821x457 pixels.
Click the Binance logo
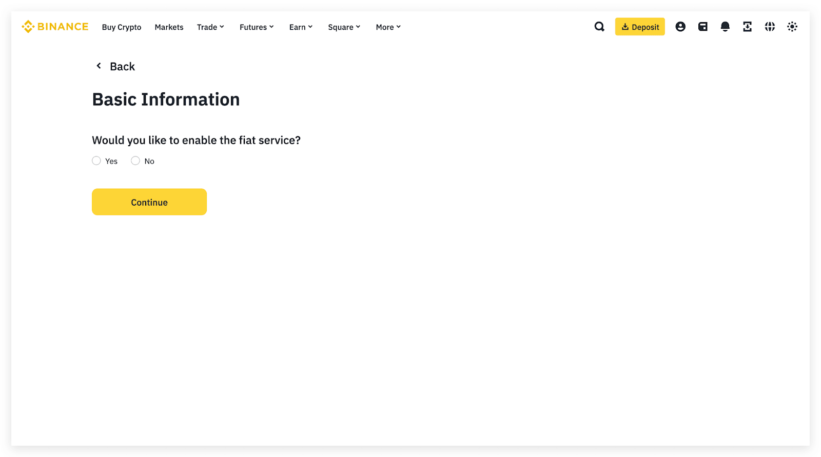tap(55, 27)
